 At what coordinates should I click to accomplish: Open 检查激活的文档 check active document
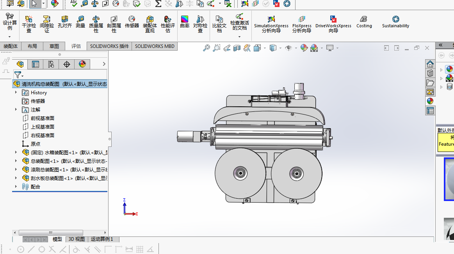(x=239, y=22)
